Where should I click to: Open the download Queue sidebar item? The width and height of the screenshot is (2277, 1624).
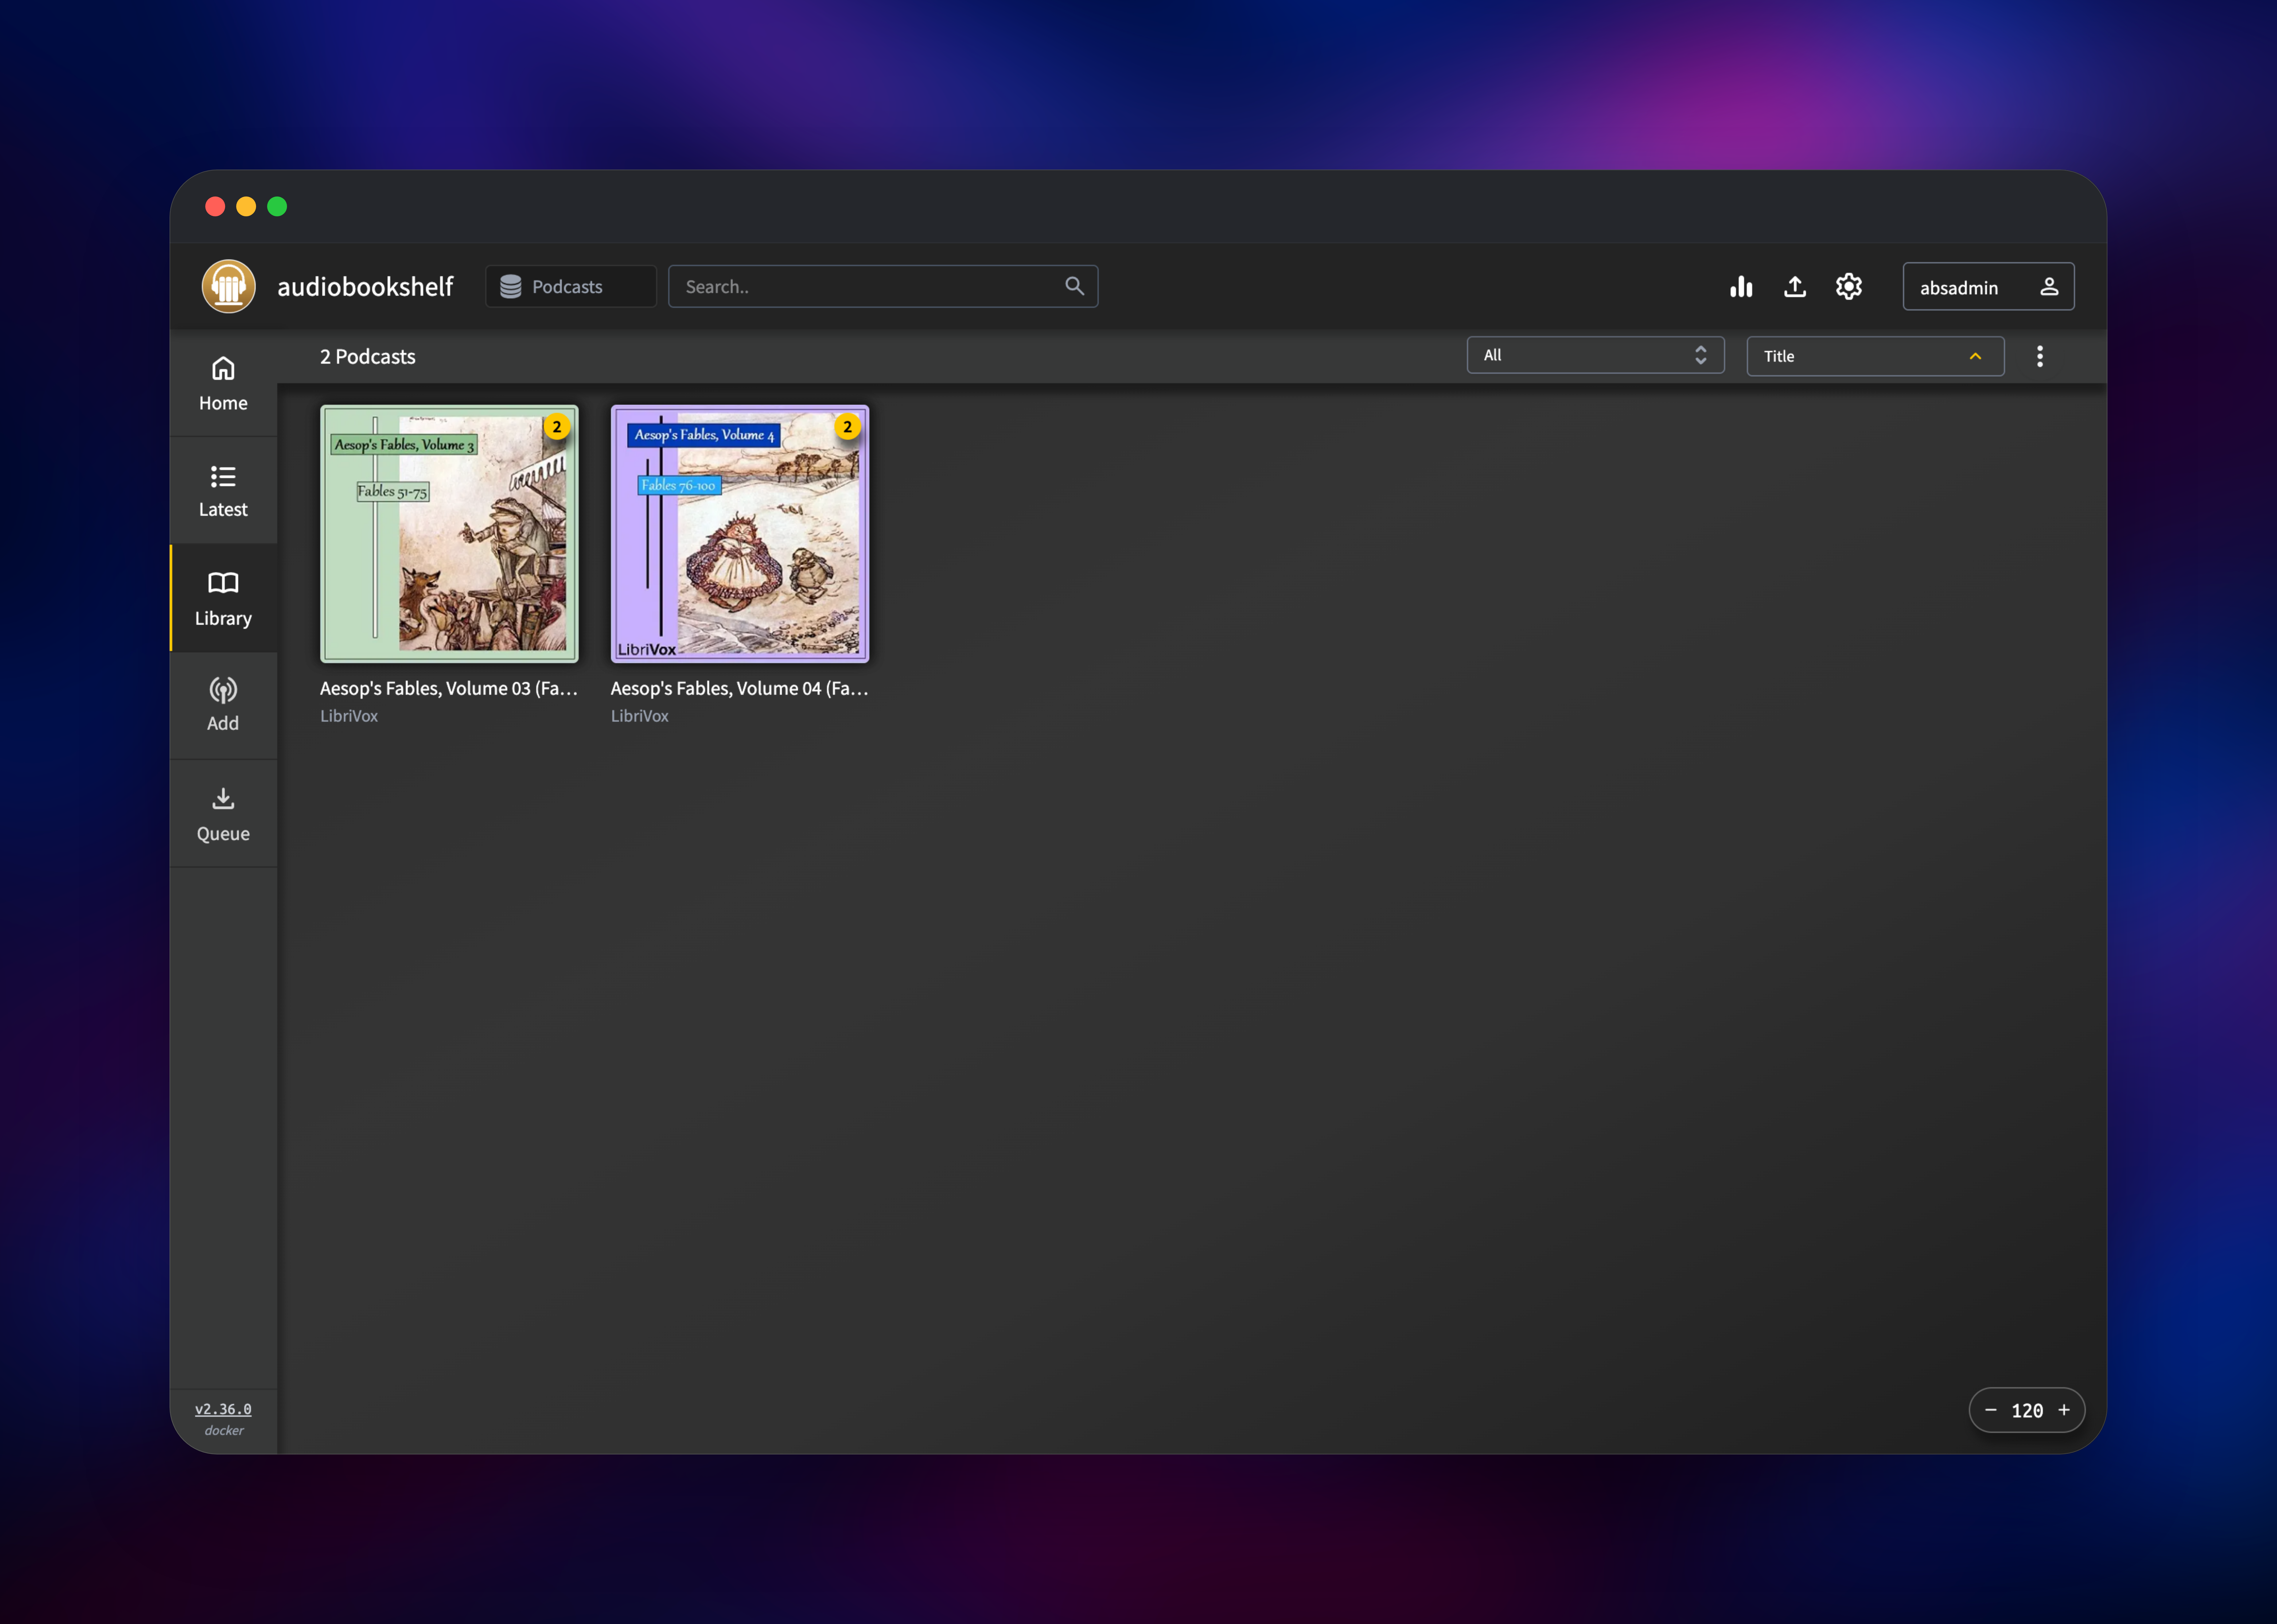click(223, 813)
